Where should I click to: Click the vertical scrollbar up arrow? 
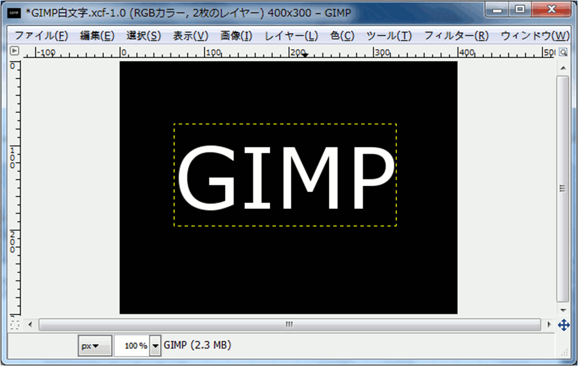(x=563, y=68)
